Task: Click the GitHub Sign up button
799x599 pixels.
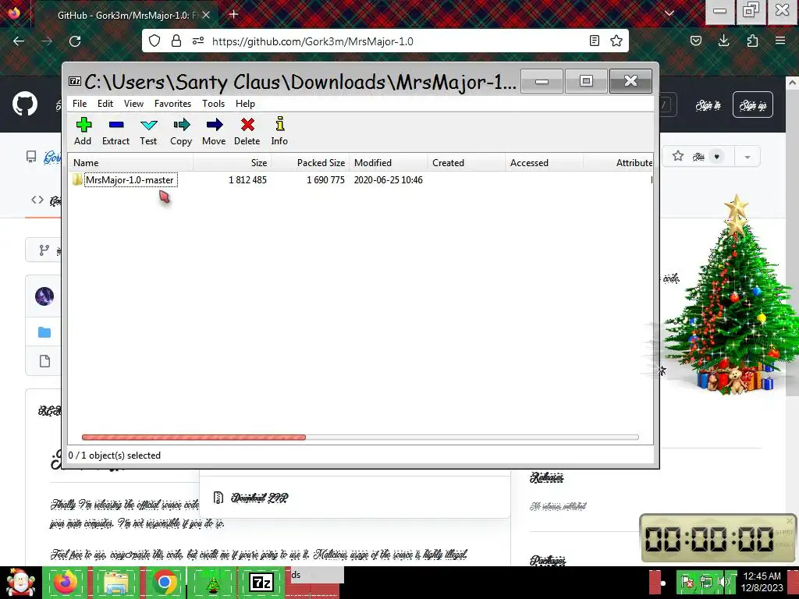Action: coord(753,105)
